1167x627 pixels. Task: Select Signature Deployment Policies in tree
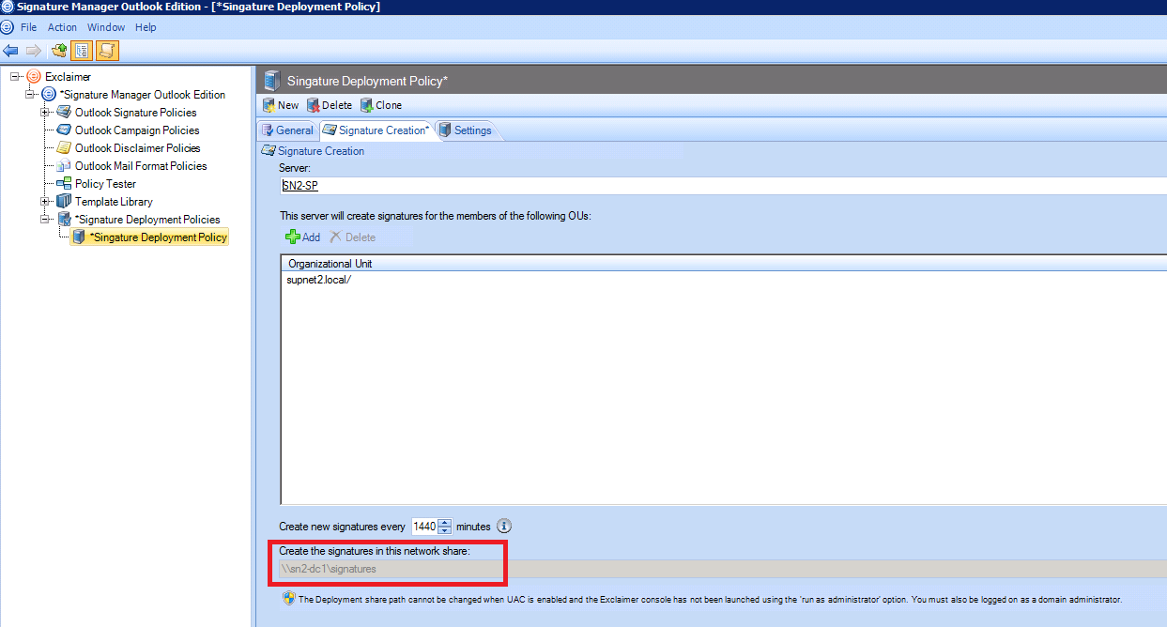(147, 220)
